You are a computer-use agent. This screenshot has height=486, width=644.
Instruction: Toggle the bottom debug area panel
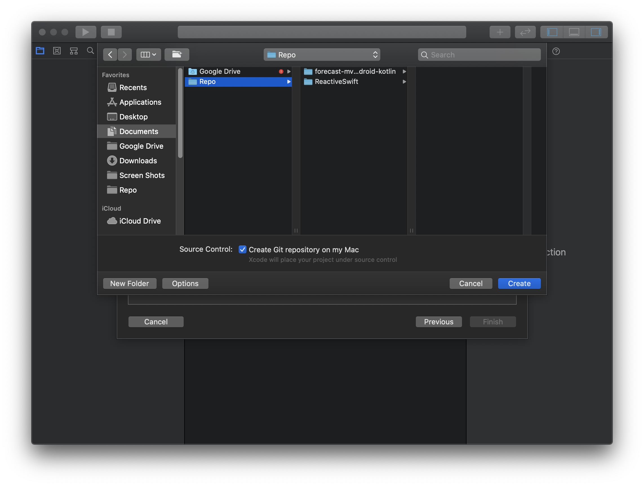coord(574,32)
